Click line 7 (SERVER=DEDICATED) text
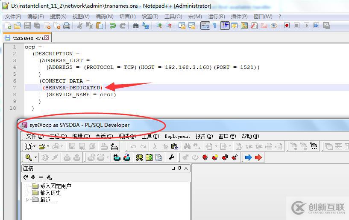Viewport: 349px width, 220px height. [73, 88]
